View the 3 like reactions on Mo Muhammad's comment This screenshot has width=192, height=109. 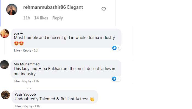(x=116, y=79)
